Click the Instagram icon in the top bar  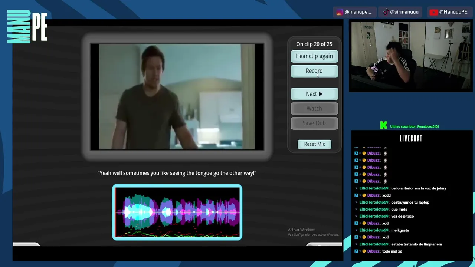pyautogui.click(x=340, y=12)
